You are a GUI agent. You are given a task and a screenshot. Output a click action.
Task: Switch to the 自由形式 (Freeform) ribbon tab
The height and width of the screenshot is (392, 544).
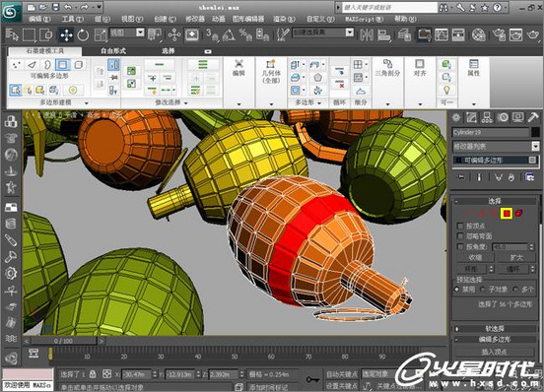tap(113, 51)
